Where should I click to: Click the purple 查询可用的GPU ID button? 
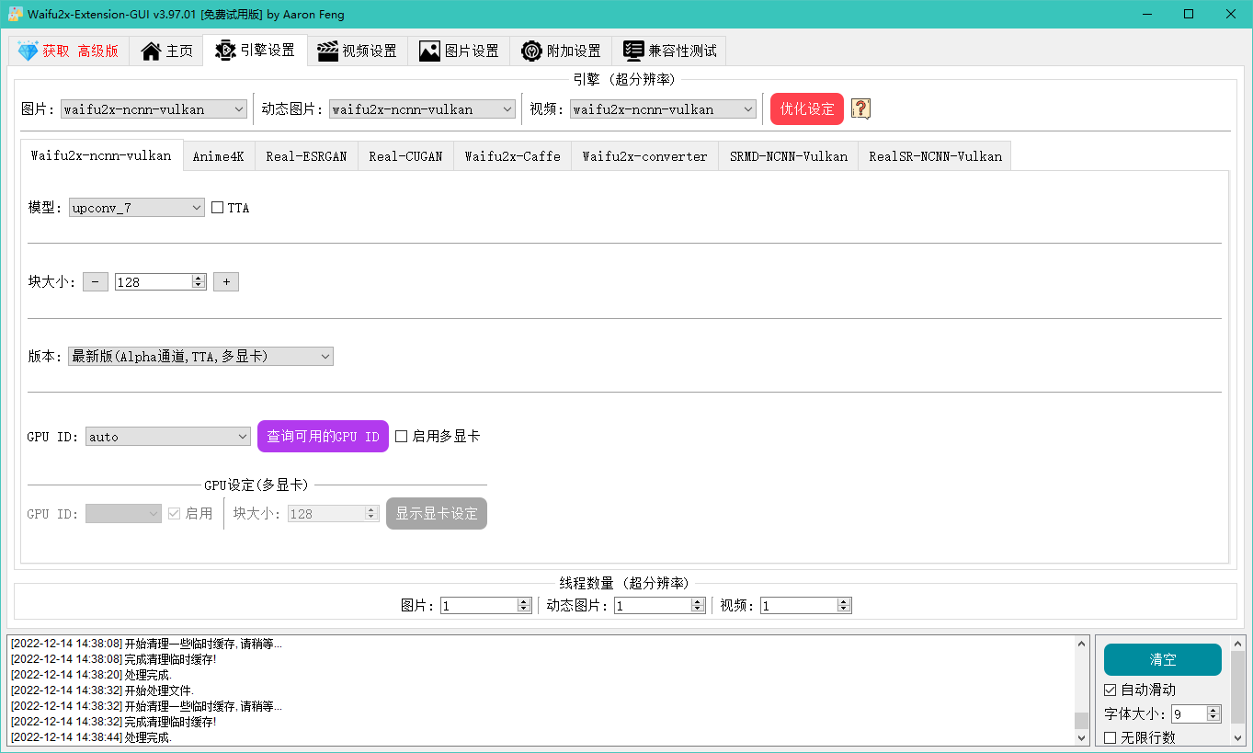[x=323, y=437]
